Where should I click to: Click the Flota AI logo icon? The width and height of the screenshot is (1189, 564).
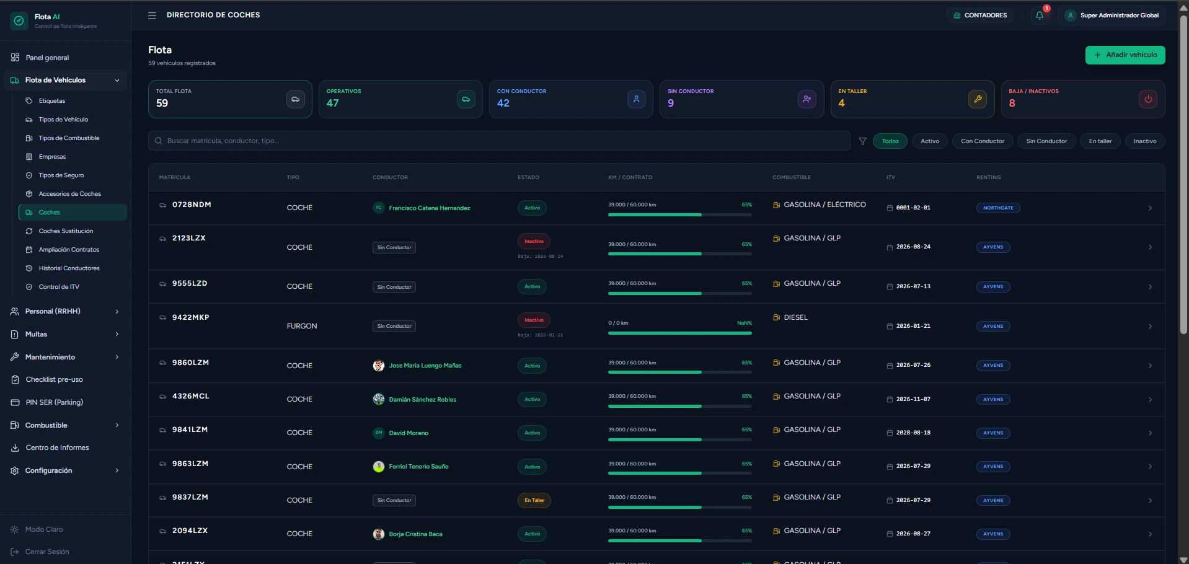click(x=19, y=20)
